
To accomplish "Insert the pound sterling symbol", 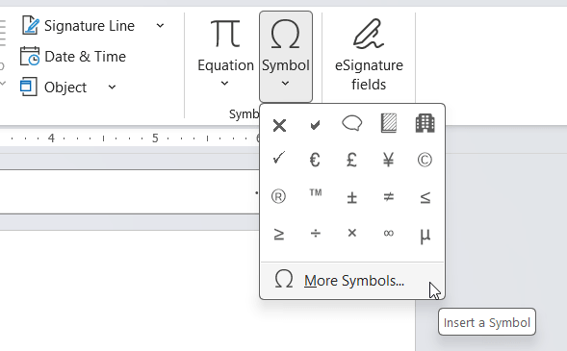I will [351, 160].
